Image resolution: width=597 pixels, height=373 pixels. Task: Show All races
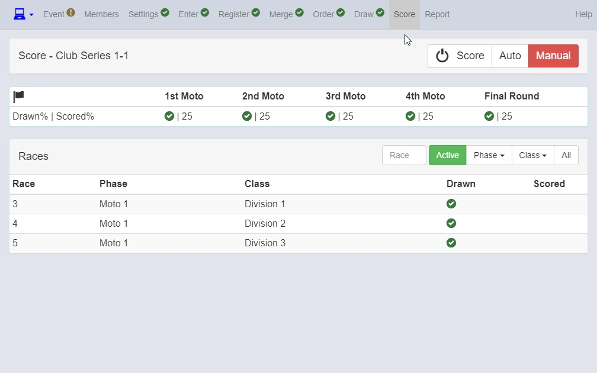566,155
